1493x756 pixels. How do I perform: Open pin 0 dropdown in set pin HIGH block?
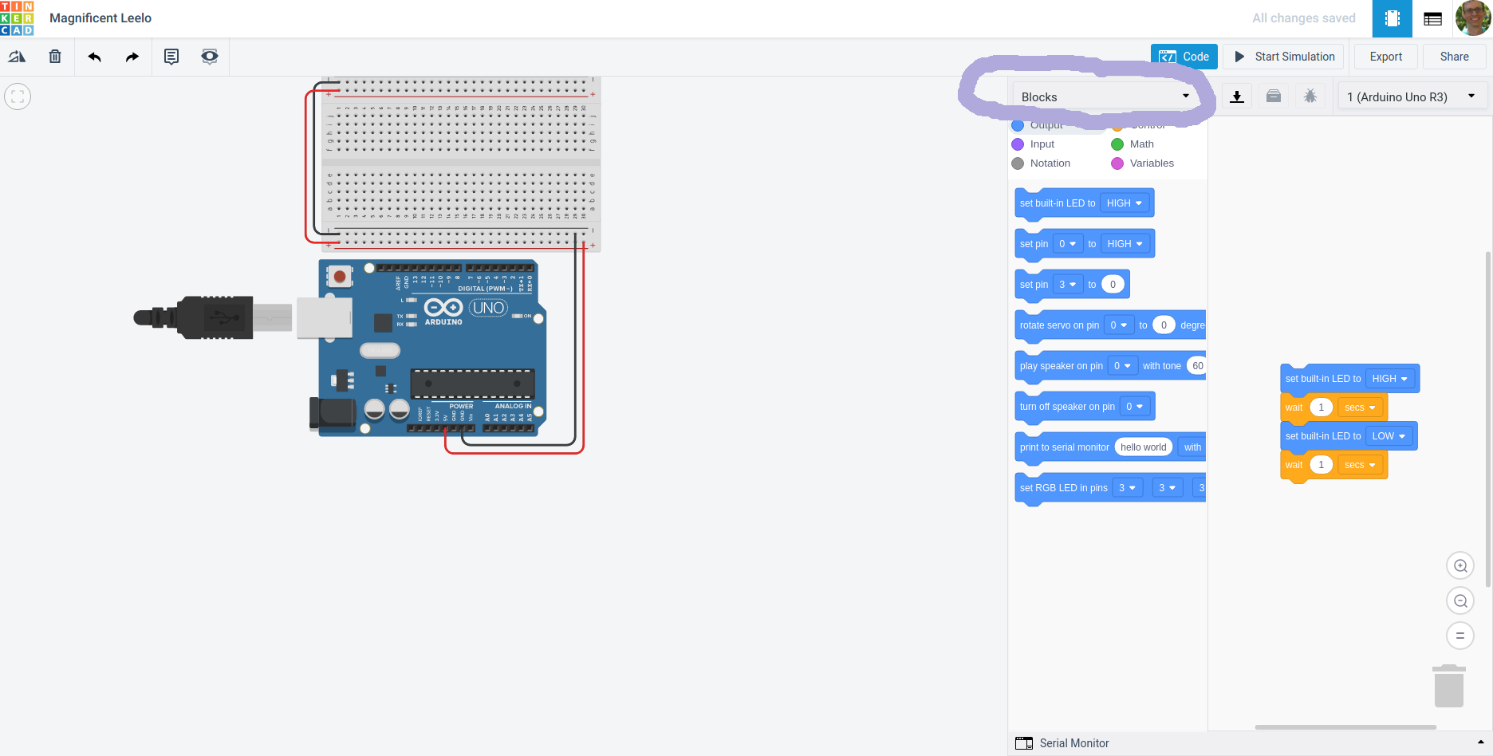1067,244
